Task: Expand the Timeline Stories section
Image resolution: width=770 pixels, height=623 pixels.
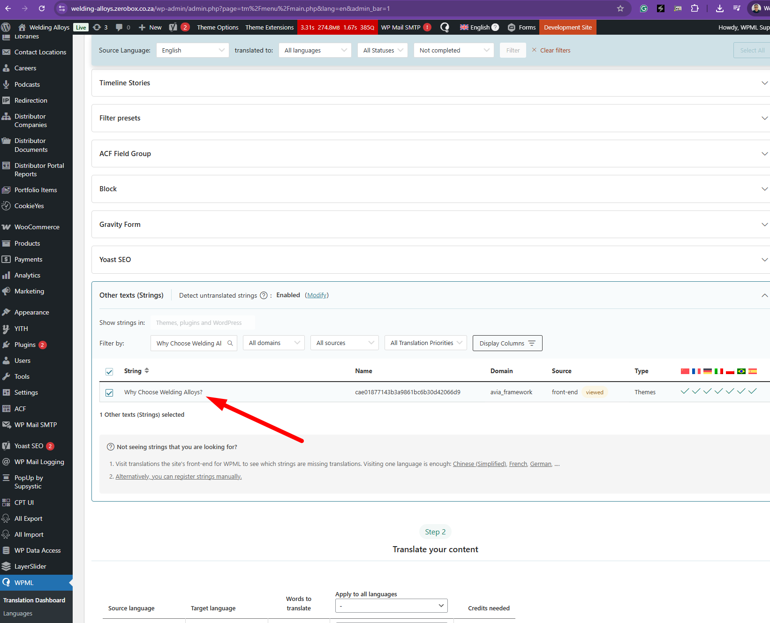Action: pyautogui.click(x=764, y=83)
